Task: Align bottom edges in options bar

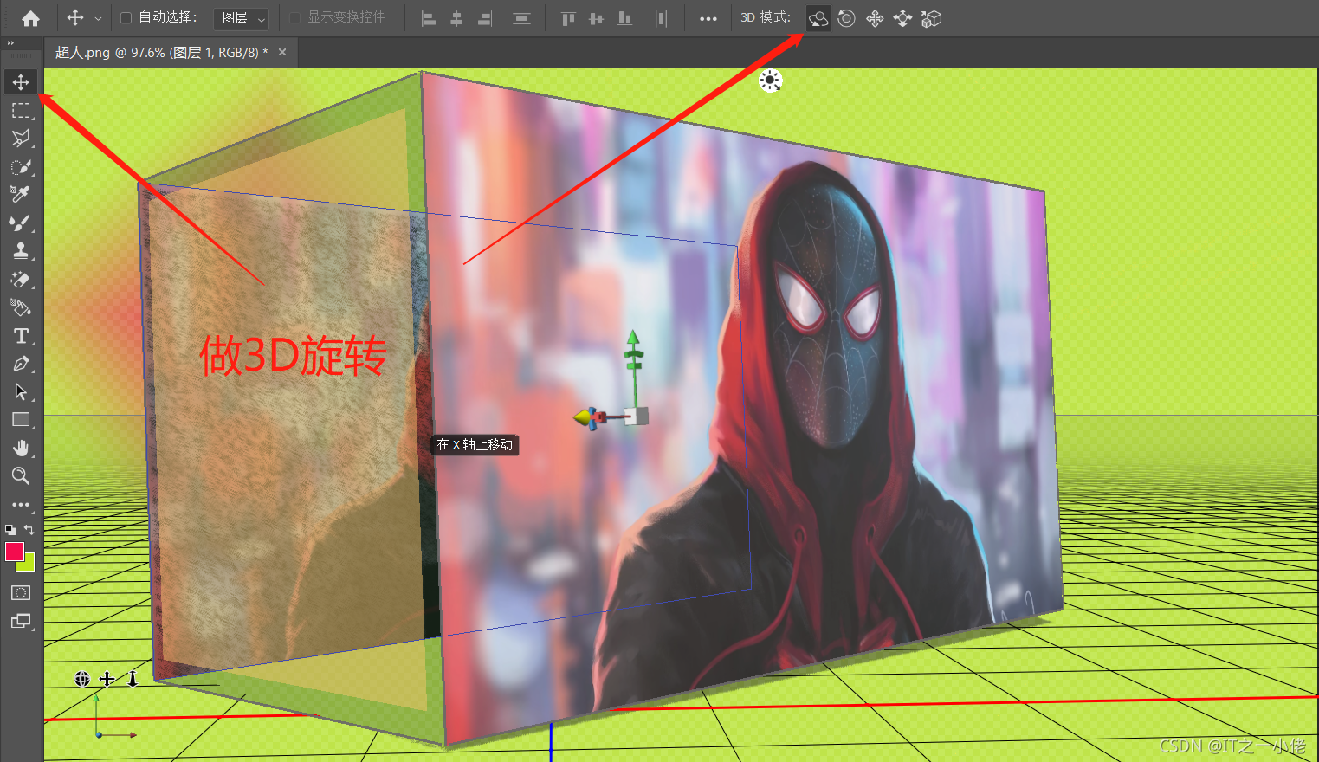Action: 624,18
